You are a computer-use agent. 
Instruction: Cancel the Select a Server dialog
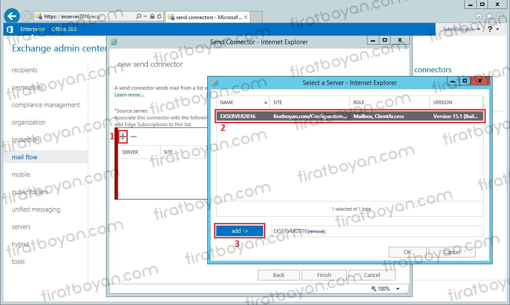point(452,252)
